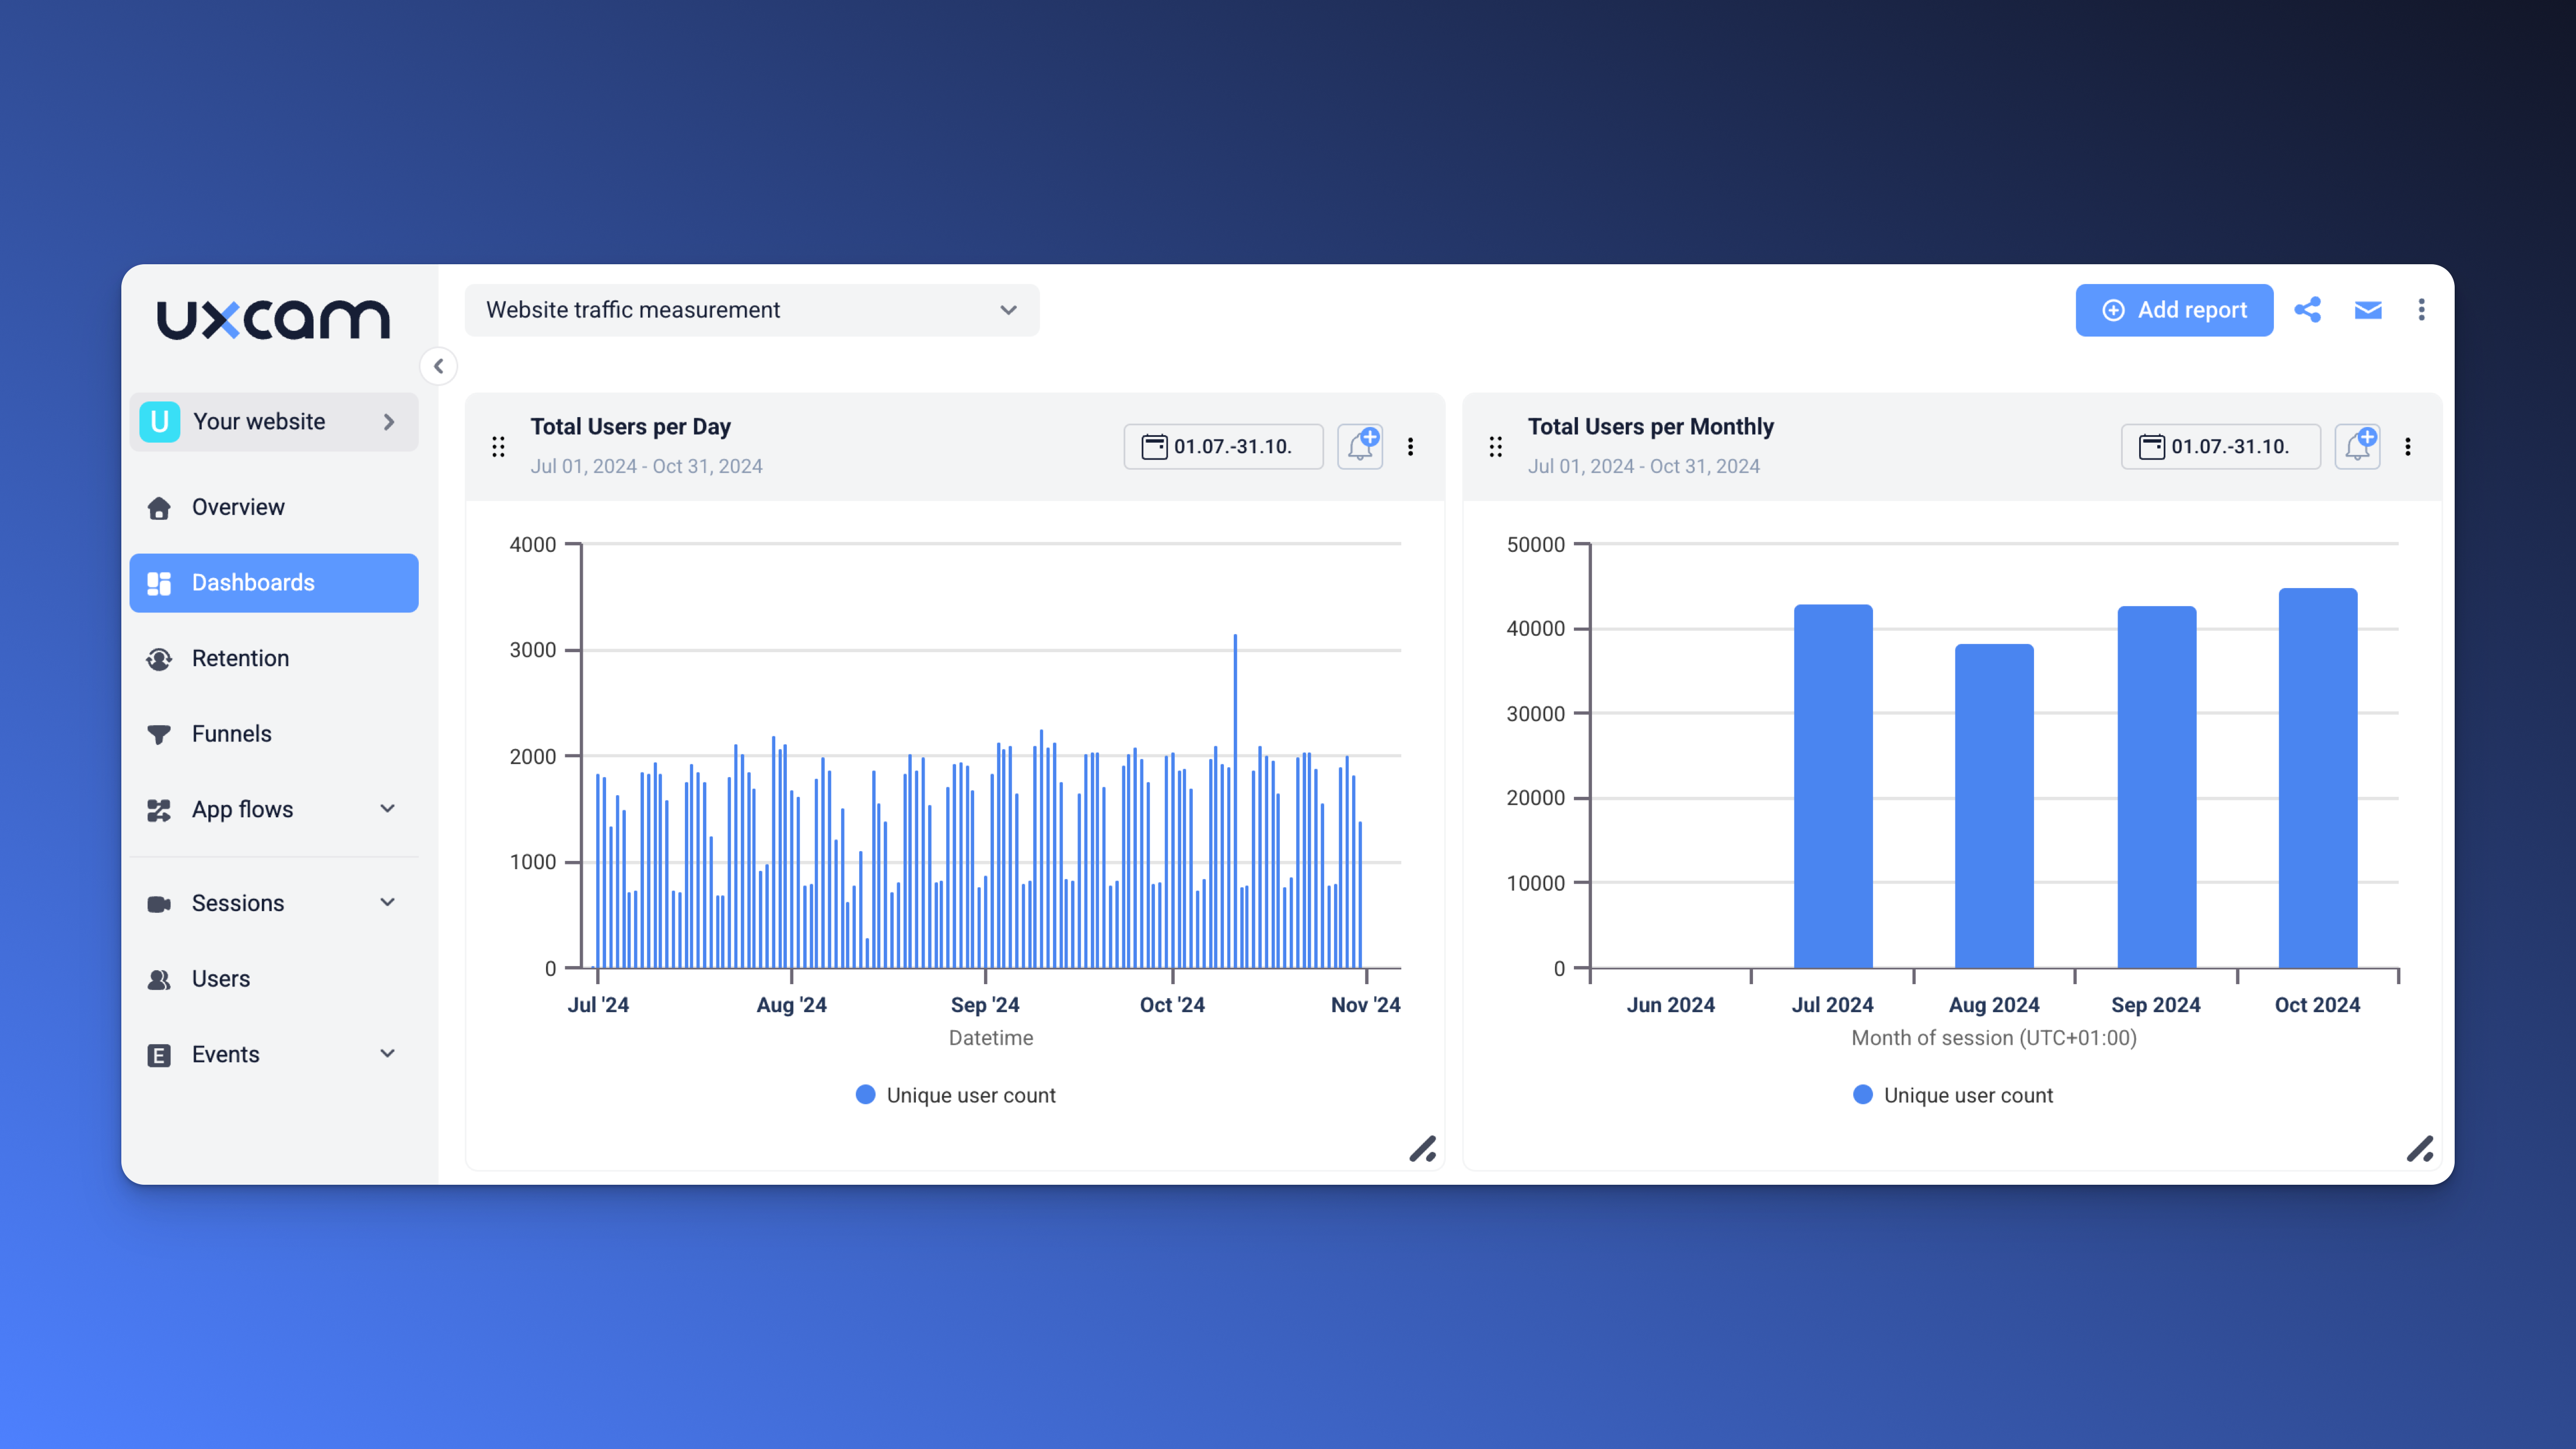This screenshot has width=2576, height=1449.
Task: Open Your website project selector
Action: [x=273, y=421]
